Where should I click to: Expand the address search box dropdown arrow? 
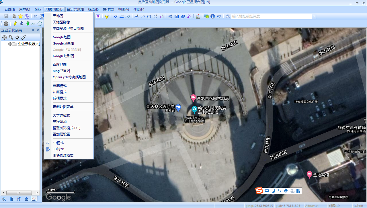click(x=314, y=17)
